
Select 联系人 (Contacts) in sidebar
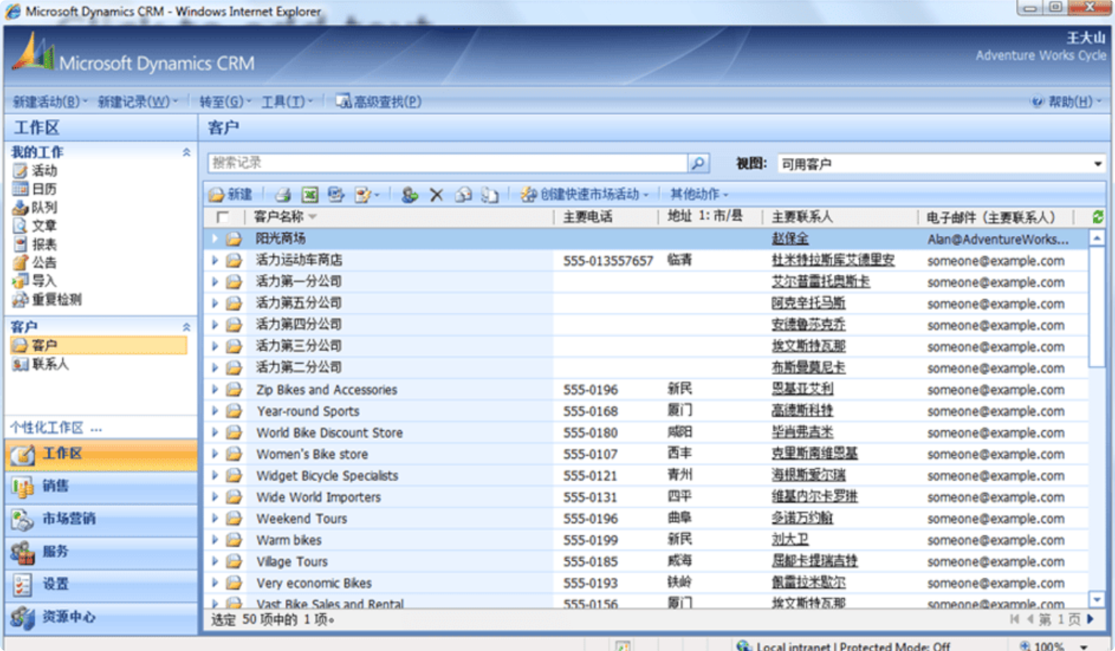coord(41,364)
